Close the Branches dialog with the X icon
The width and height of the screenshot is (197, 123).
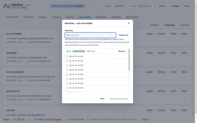pyautogui.click(x=129, y=23)
